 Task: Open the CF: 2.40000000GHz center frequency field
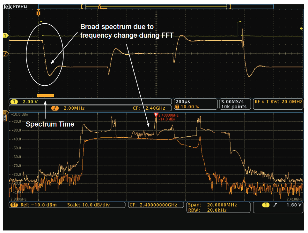click(x=156, y=205)
